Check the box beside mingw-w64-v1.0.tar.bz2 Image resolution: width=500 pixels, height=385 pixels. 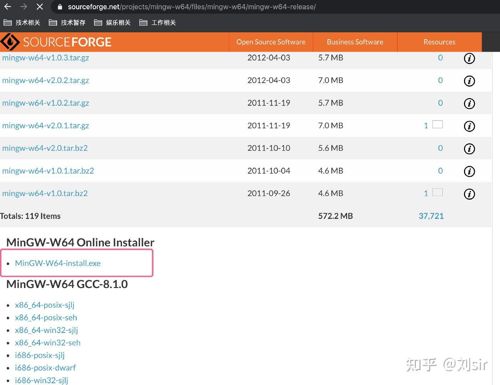[437, 192]
